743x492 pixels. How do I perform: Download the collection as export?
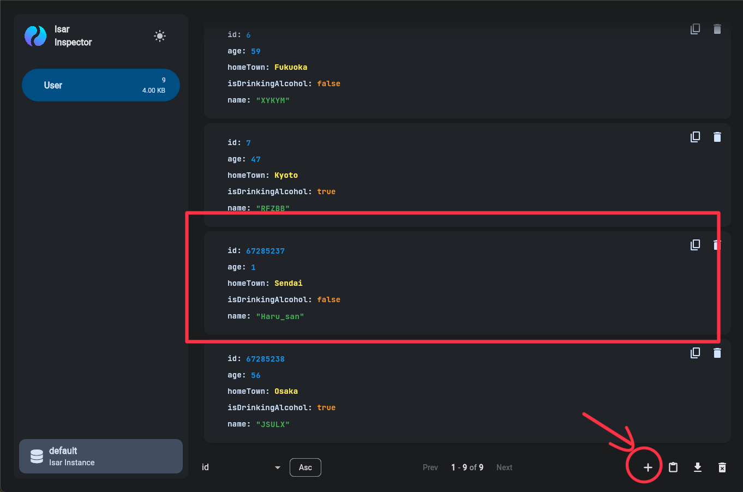[698, 467]
